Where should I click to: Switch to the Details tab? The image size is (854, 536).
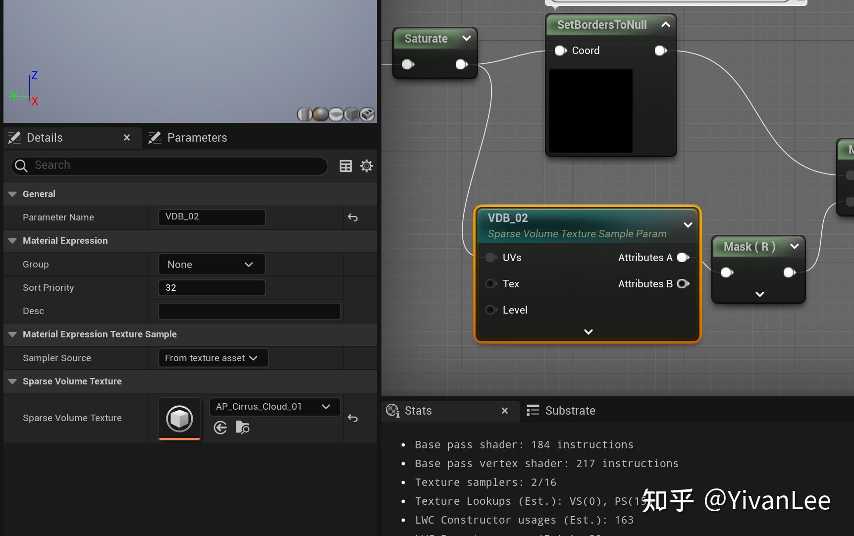point(46,138)
